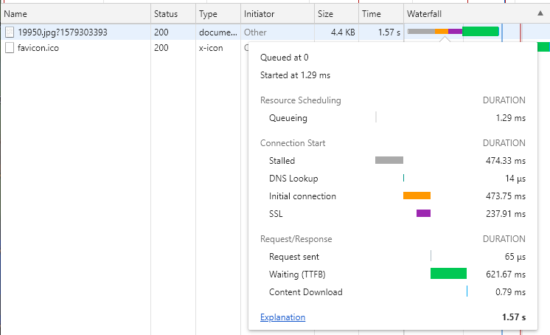This screenshot has width=550, height=335.
Task: Click the document icon beside 19950.jpg
Action: (x=10, y=32)
